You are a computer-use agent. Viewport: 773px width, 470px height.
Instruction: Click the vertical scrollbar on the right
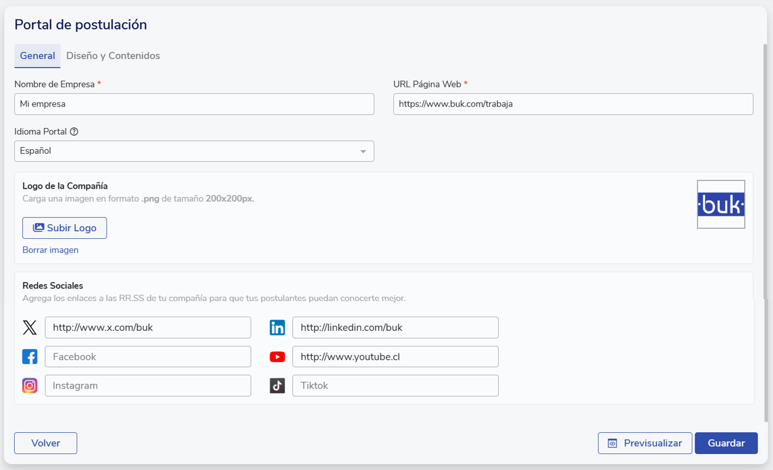click(766, 236)
